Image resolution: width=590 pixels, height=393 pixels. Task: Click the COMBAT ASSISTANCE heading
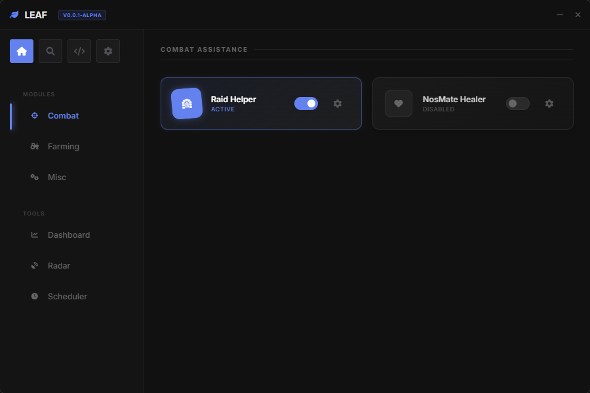[204, 50]
